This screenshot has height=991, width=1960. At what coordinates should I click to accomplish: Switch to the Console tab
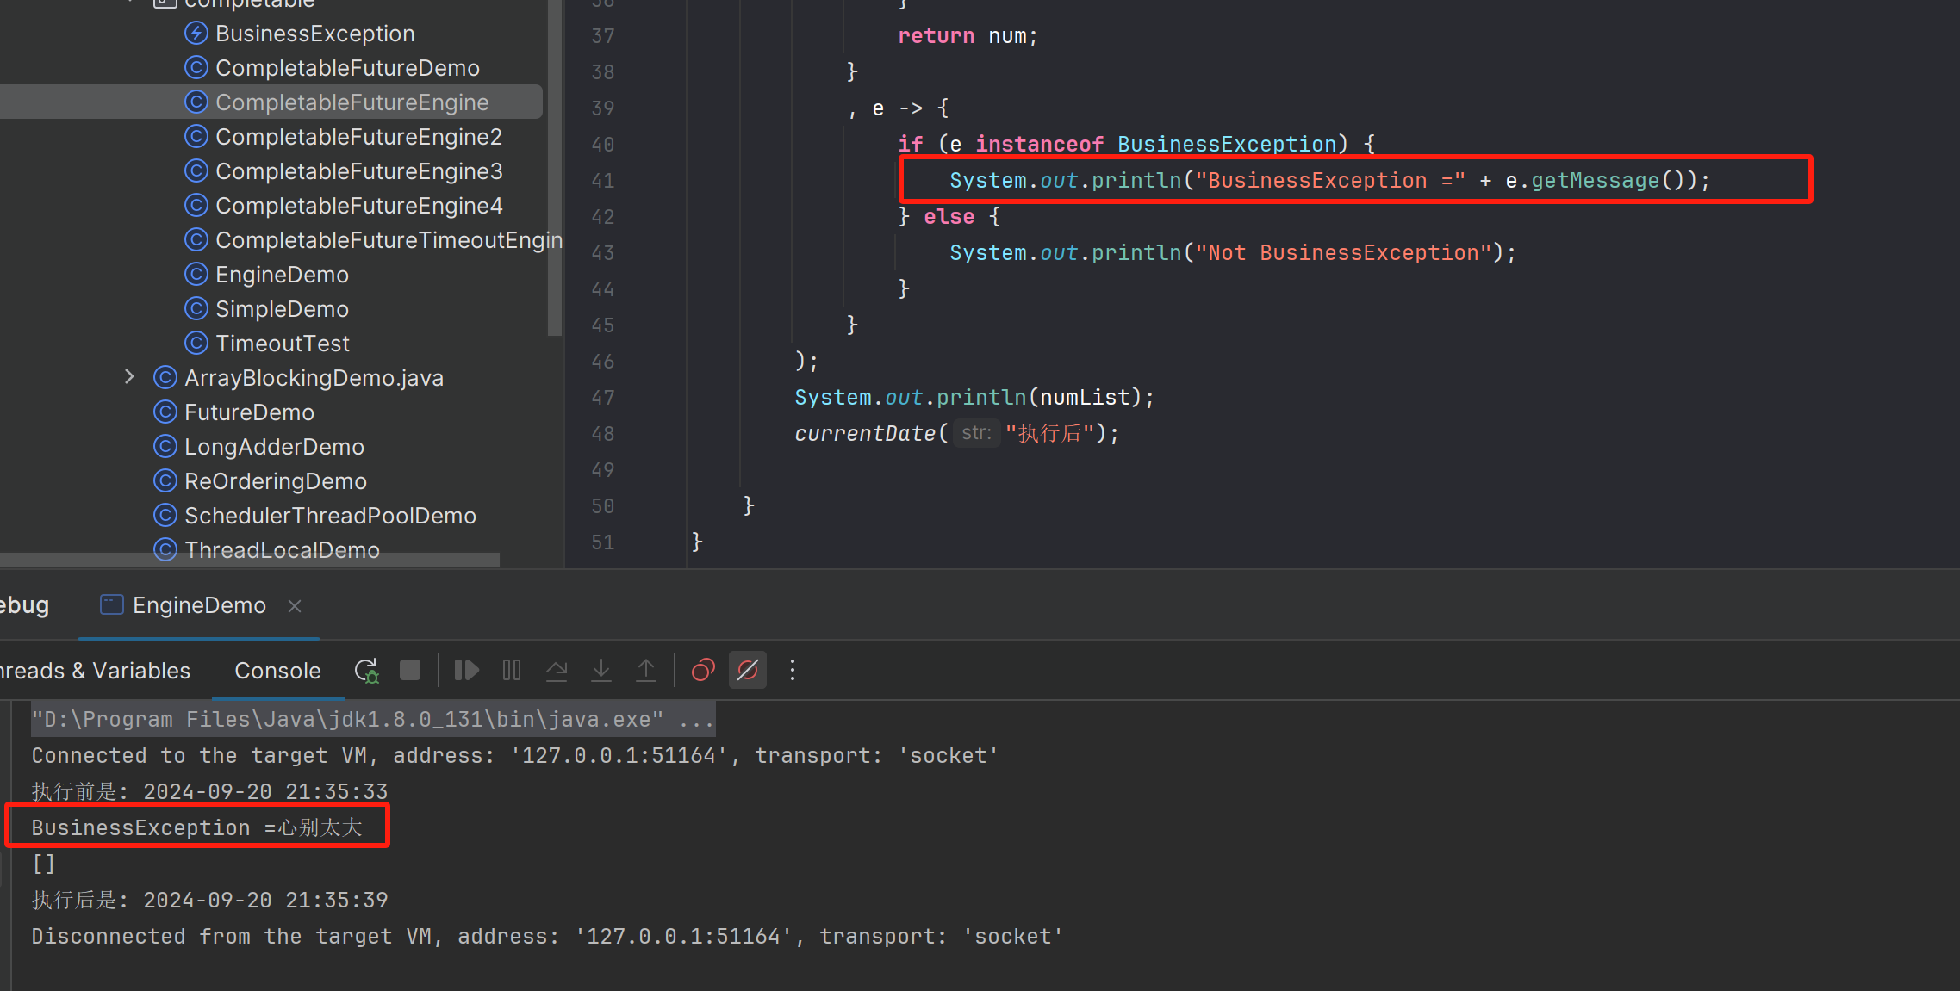[x=277, y=671]
